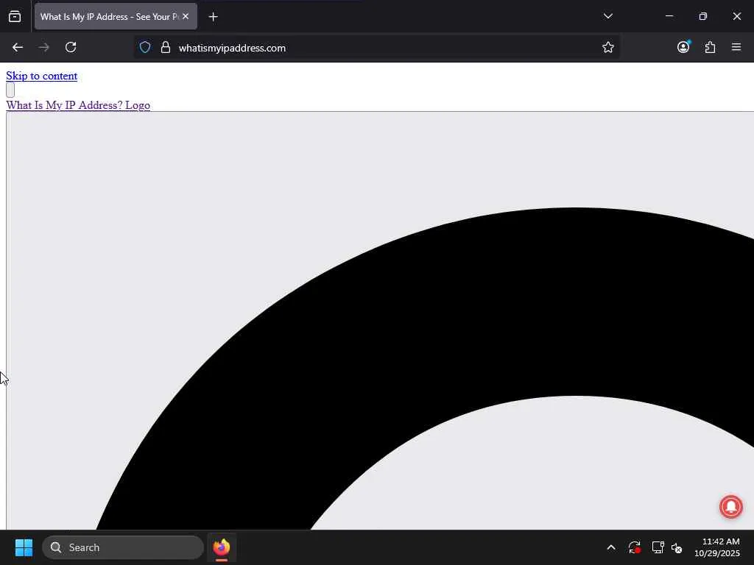The width and height of the screenshot is (754, 565).
Task: Expand the list all tabs dropdown
Action: (607, 16)
